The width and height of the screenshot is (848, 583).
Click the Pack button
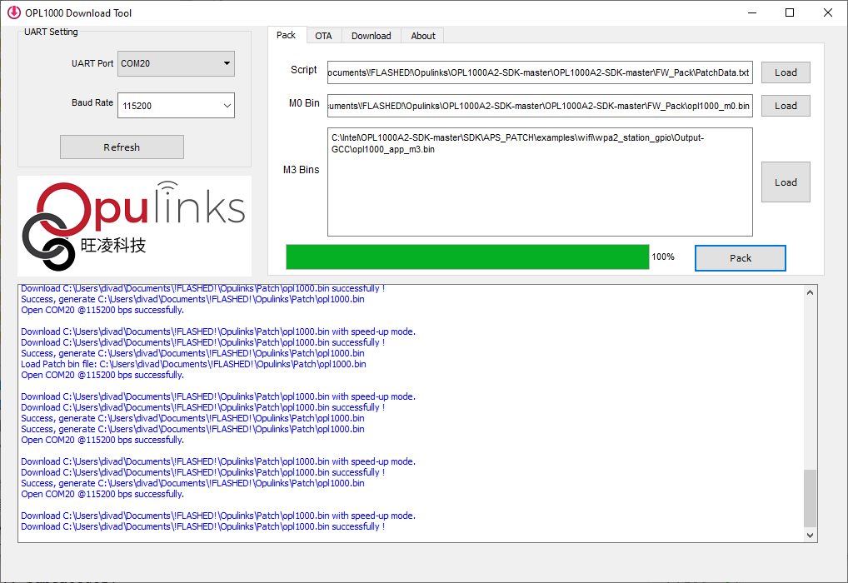click(x=741, y=258)
